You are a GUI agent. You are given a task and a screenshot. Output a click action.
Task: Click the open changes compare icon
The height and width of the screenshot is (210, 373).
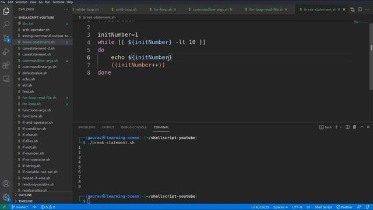352,9
